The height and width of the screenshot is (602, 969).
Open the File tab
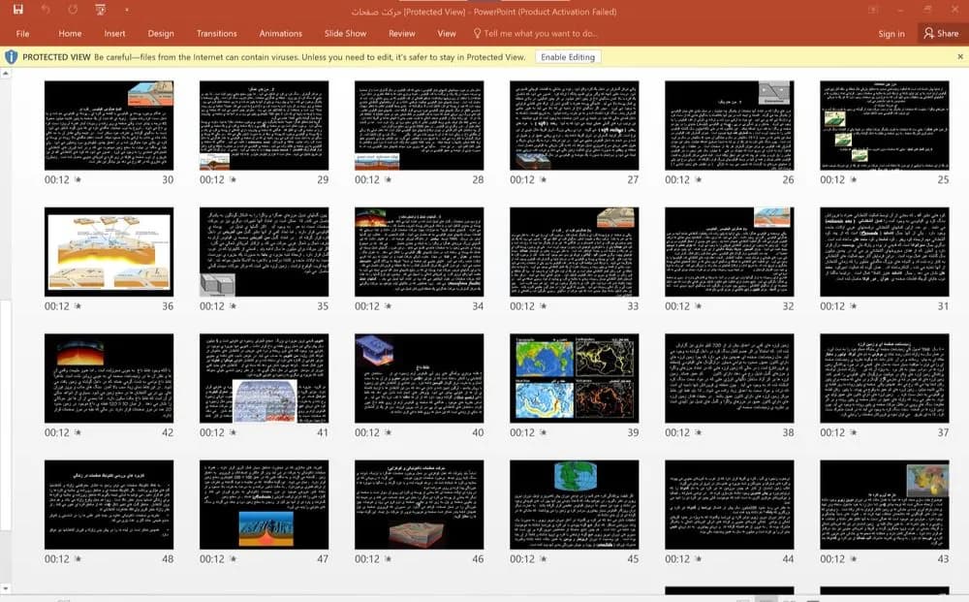coord(23,33)
